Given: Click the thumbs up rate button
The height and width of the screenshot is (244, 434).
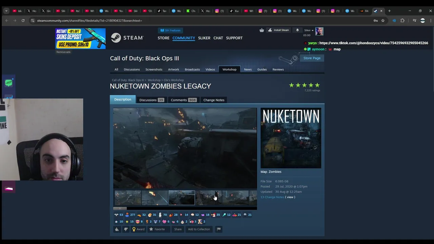Looking at the screenshot, I should point(117,229).
